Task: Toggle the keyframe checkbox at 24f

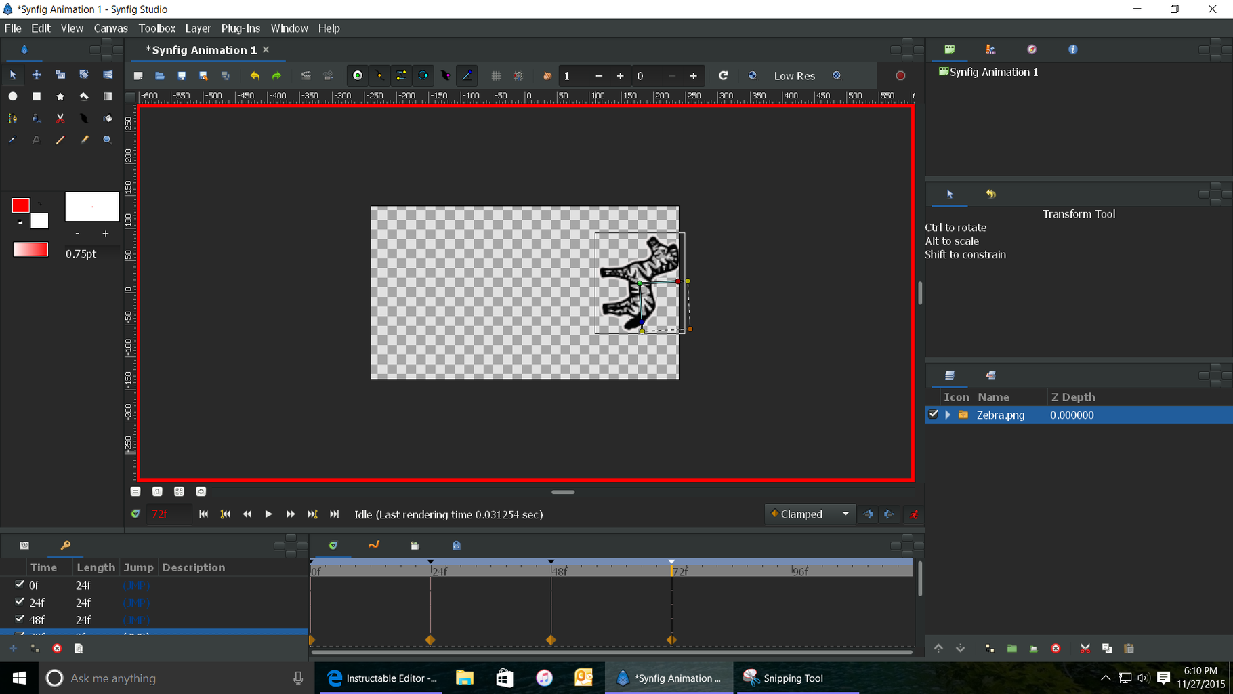Action: coord(20,603)
